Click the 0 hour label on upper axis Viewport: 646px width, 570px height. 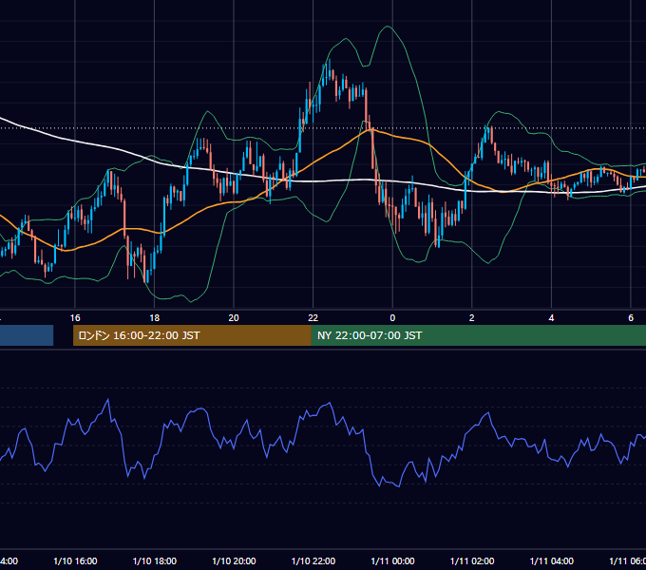tap(392, 318)
